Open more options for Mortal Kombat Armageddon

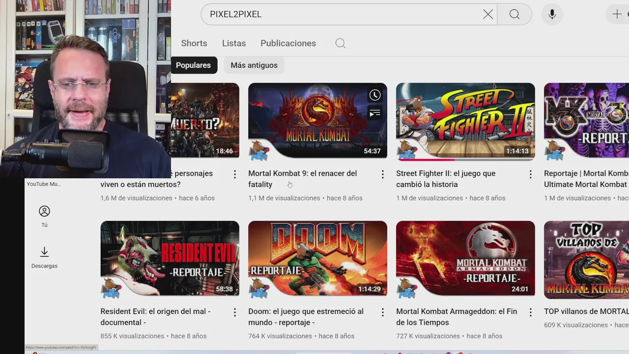point(531,312)
